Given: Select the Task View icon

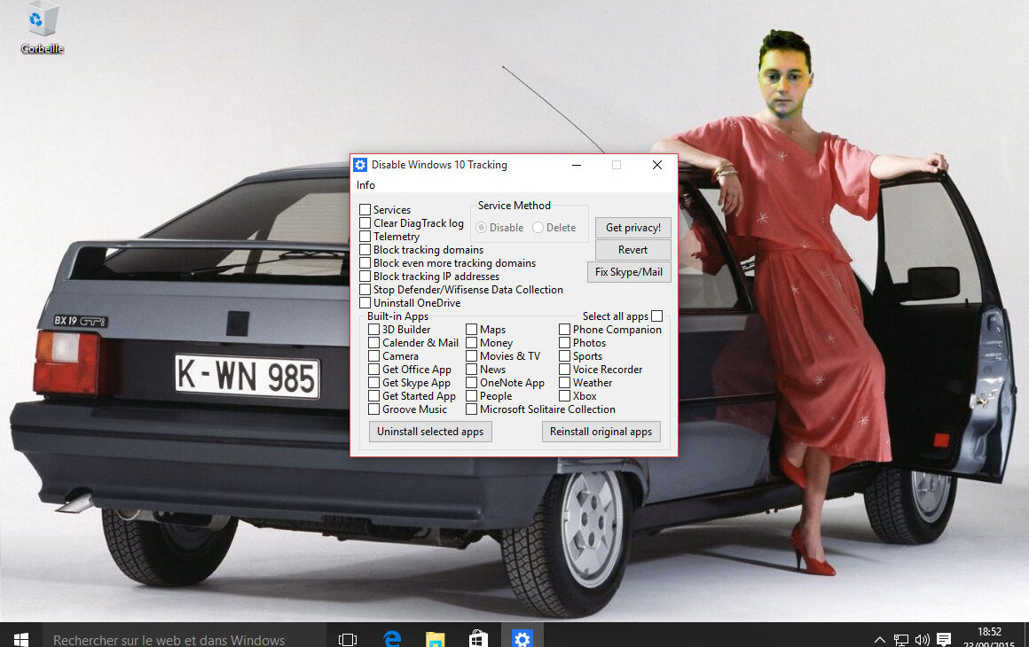Looking at the screenshot, I should pyautogui.click(x=347, y=637).
